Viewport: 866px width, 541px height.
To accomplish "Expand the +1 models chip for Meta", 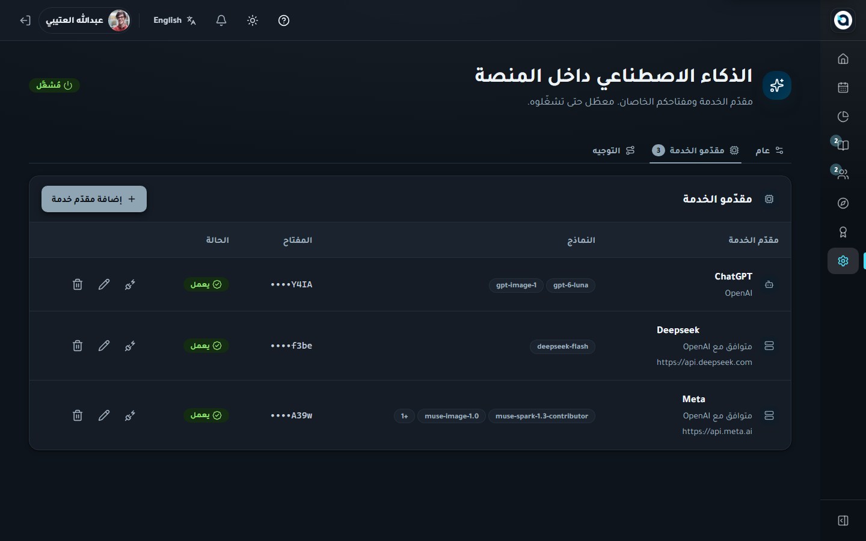I will click(405, 416).
